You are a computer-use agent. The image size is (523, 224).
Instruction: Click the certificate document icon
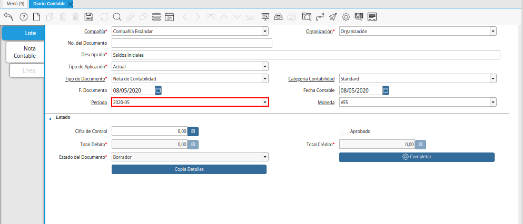coord(372,17)
